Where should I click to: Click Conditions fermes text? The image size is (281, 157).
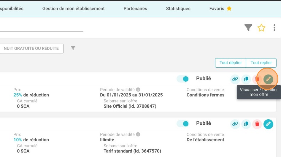(x=205, y=95)
